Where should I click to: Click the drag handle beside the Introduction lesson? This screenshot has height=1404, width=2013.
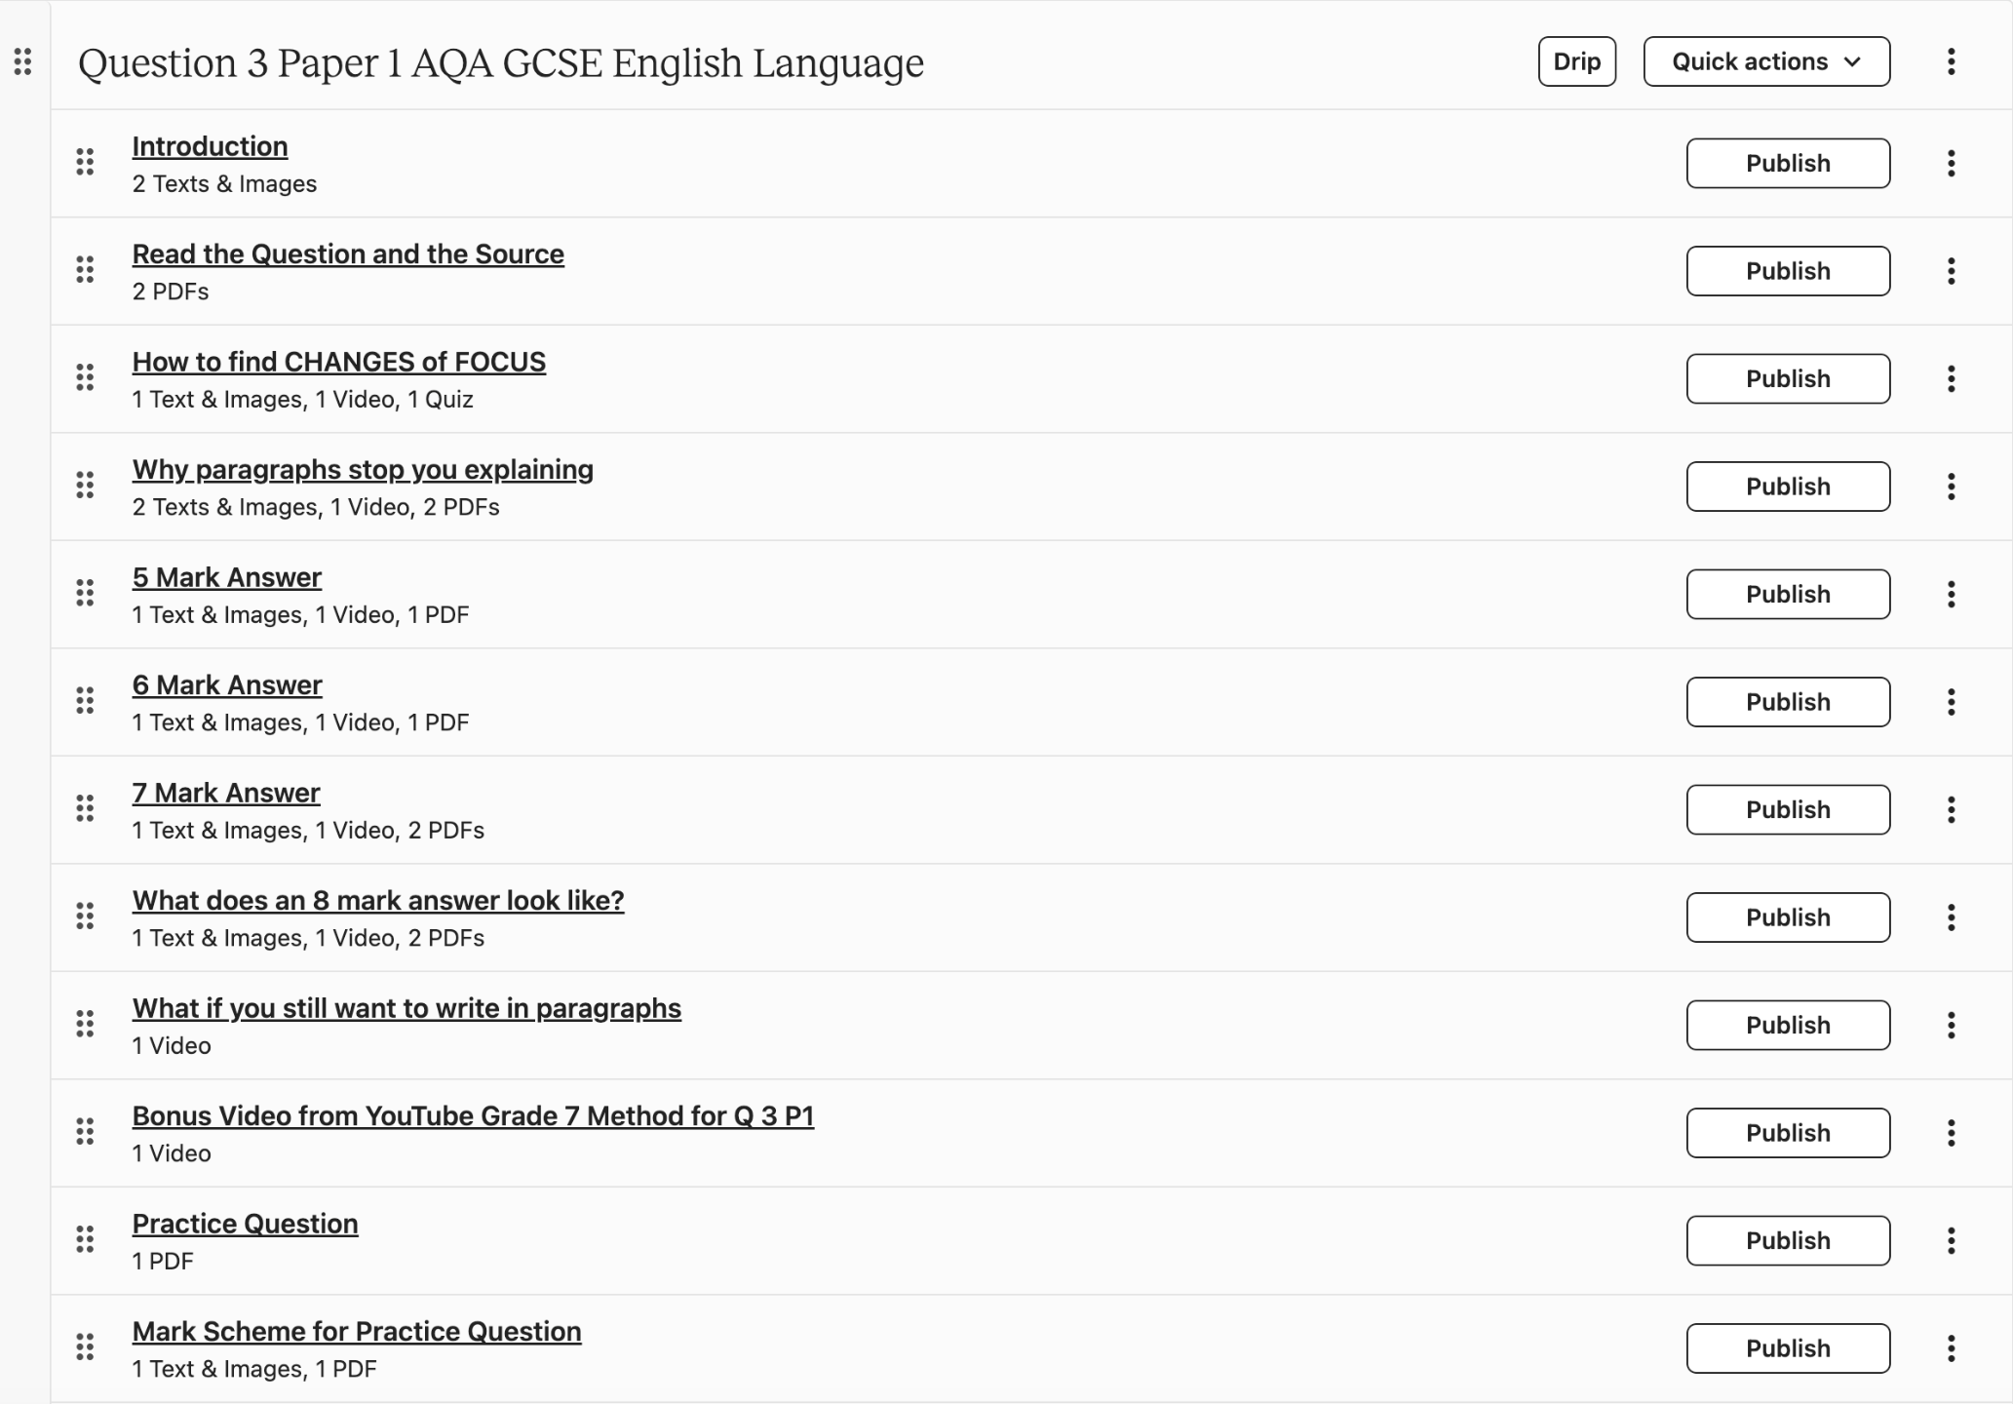tap(85, 162)
